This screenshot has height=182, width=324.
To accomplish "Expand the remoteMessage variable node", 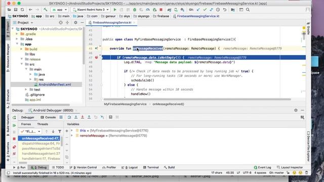I will (x=72, y=135).
